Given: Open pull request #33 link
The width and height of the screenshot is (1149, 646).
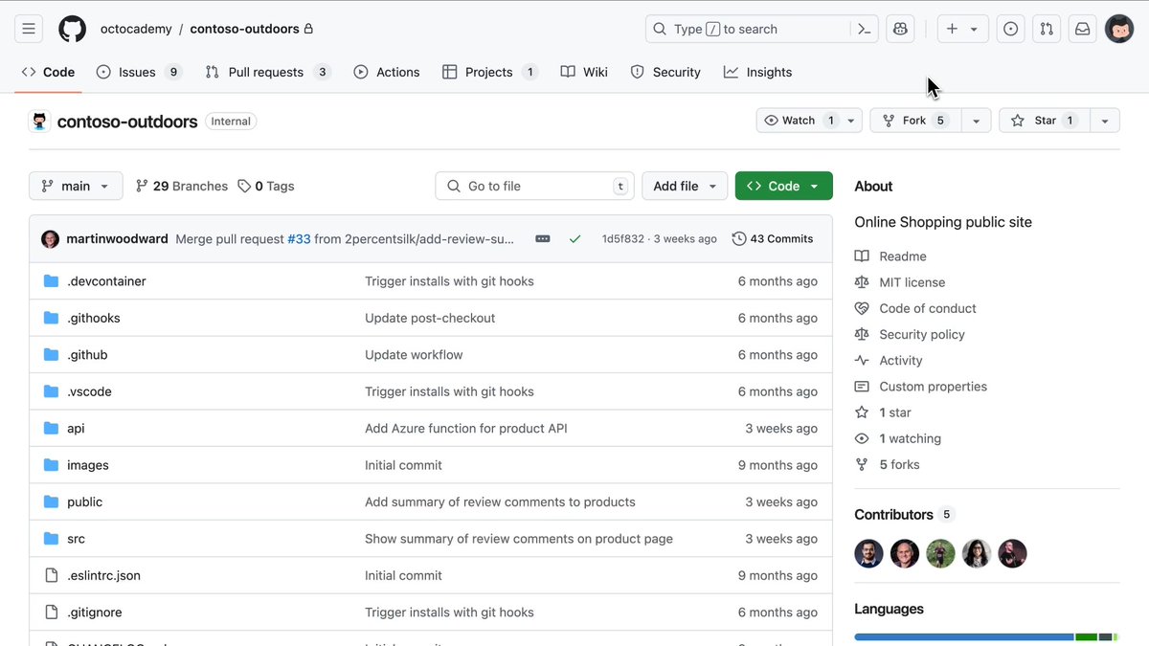Looking at the screenshot, I should [x=299, y=239].
